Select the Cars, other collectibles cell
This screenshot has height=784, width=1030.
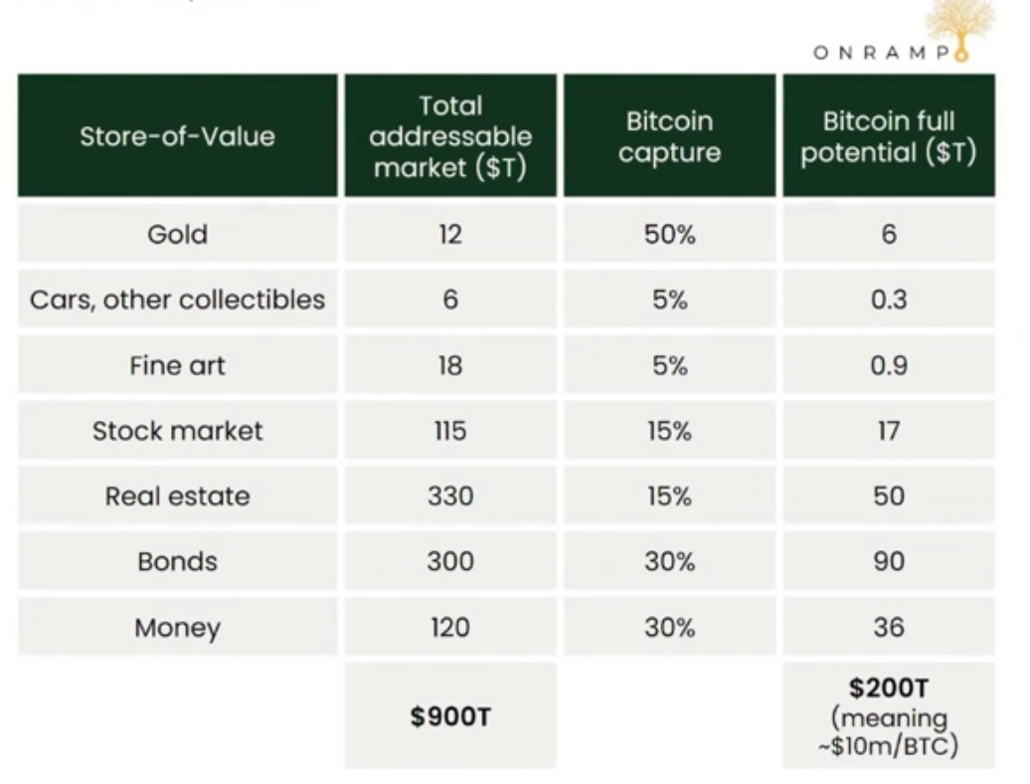coord(177,299)
